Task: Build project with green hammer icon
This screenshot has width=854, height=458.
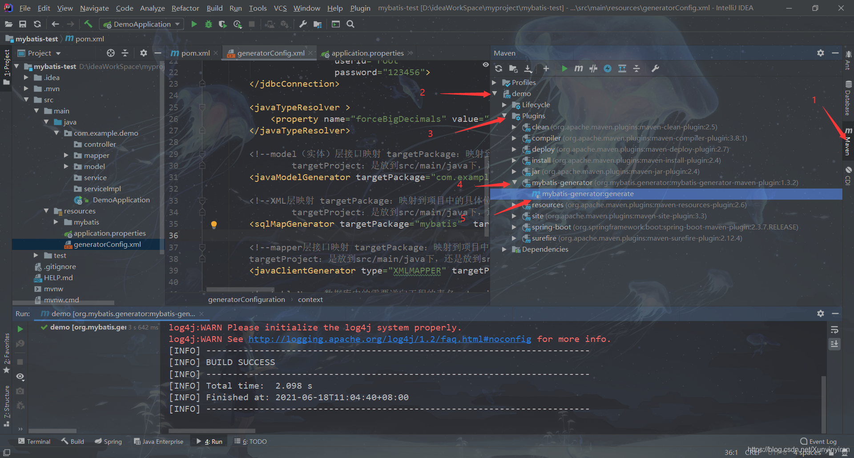Action: pyautogui.click(x=88, y=24)
